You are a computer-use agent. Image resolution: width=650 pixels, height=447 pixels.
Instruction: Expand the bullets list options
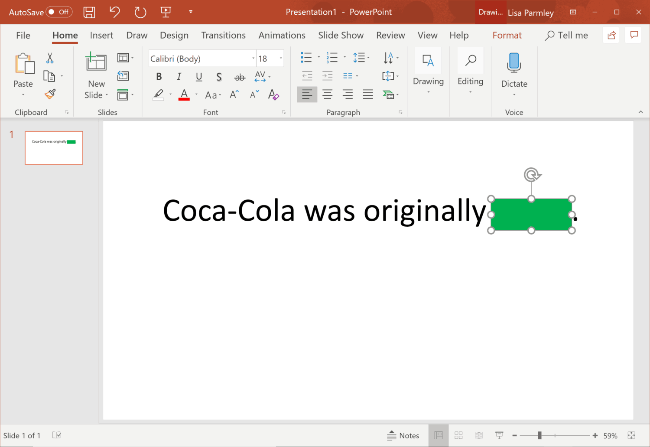coord(319,57)
